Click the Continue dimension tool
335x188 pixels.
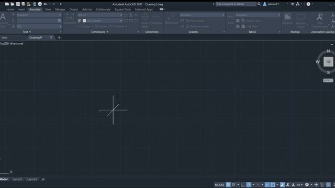pos(116,27)
